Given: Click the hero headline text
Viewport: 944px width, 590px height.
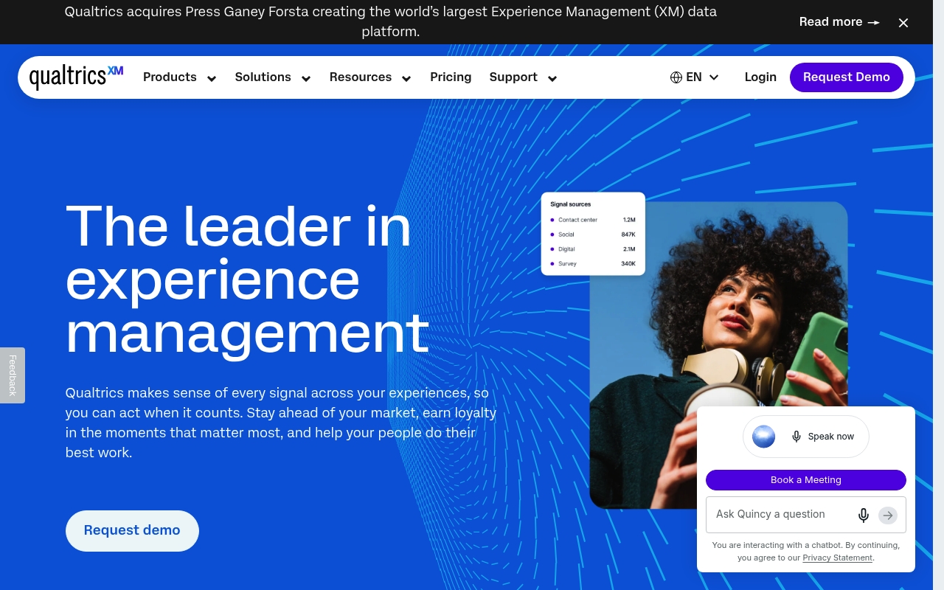Looking at the screenshot, I should (x=247, y=279).
